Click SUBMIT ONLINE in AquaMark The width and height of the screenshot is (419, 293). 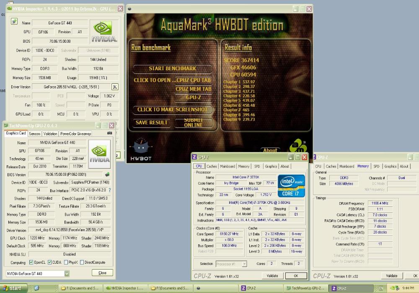(194, 123)
